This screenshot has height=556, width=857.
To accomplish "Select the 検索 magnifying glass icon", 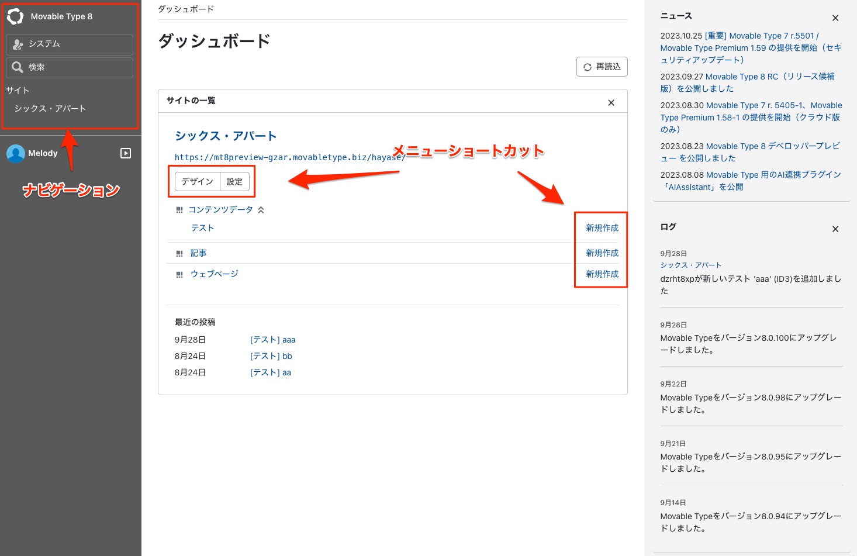I will (18, 67).
